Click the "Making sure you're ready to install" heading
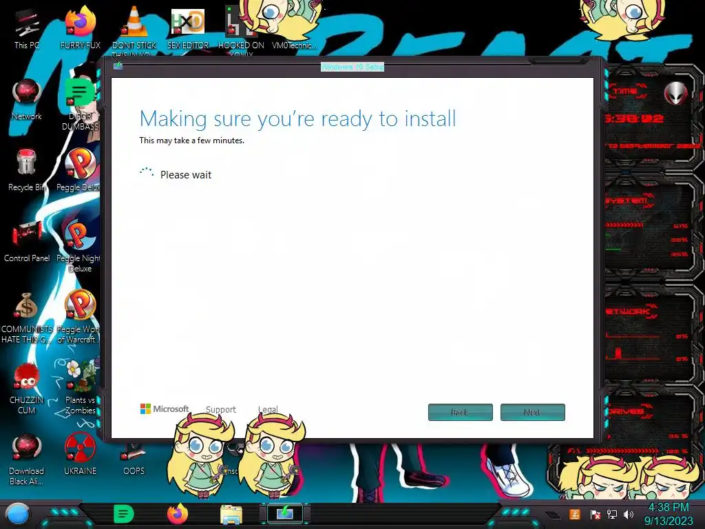The width and height of the screenshot is (705, 529). click(x=297, y=118)
